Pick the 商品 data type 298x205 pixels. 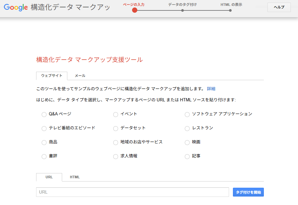point(44,142)
